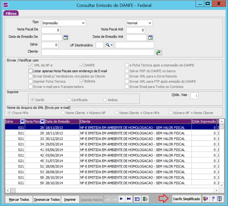Image resolution: width=228 pixels, height=206 pixels.
Task: Open the Data de Emissão Até calendar picker
Action: tap(150, 38)
